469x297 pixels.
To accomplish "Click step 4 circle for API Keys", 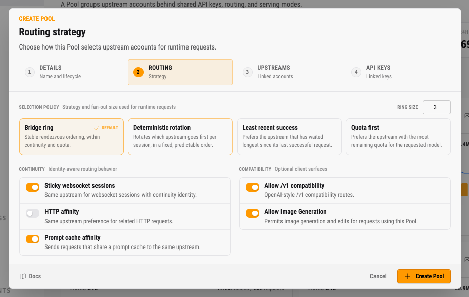I will coord(356,72).
